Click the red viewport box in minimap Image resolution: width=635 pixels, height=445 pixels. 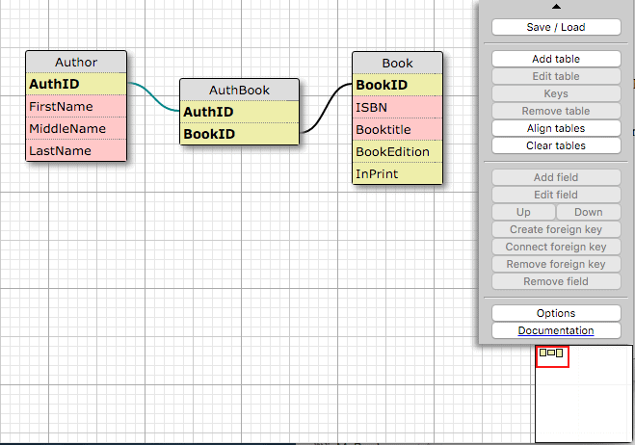point(552,356)
